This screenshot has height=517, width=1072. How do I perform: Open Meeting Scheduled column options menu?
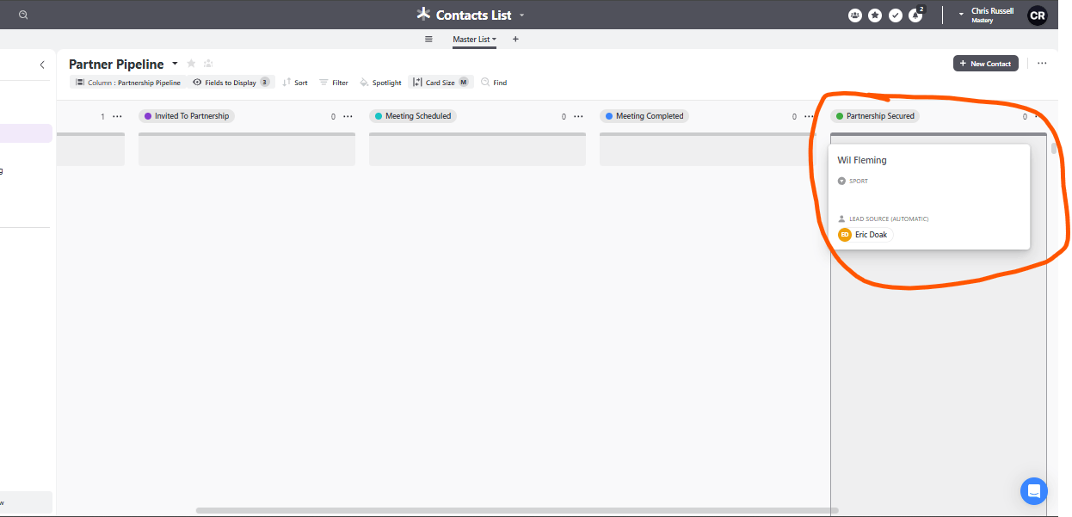(578, 116)
